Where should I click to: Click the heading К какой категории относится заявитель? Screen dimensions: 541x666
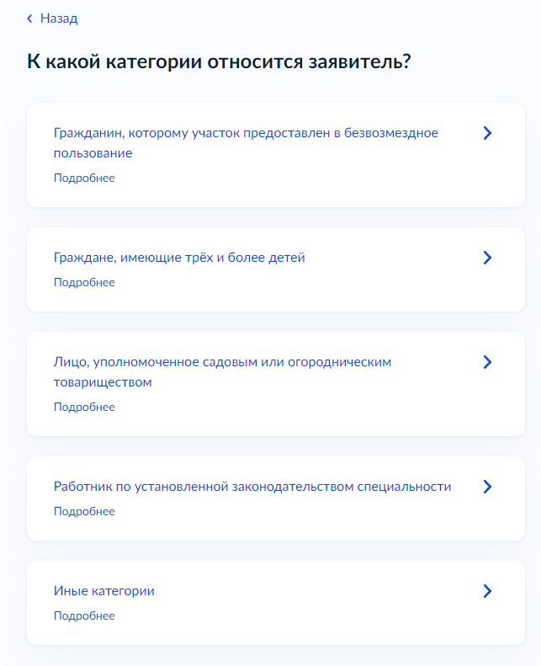tap(219, 62)
